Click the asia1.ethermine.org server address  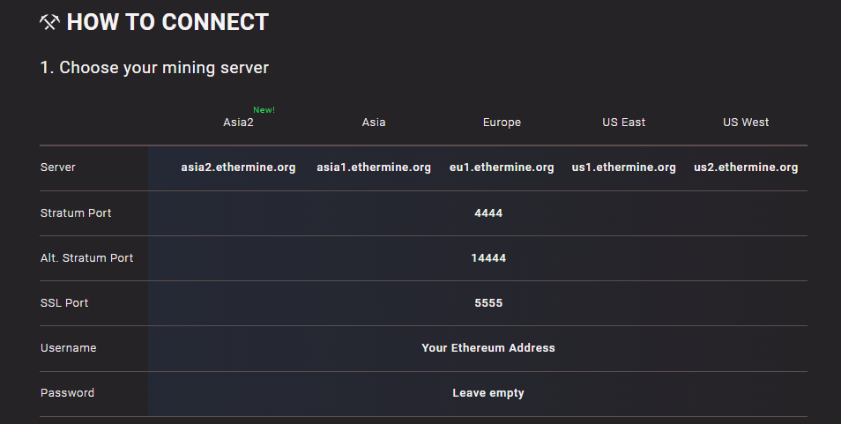click(x=374, y=167)
